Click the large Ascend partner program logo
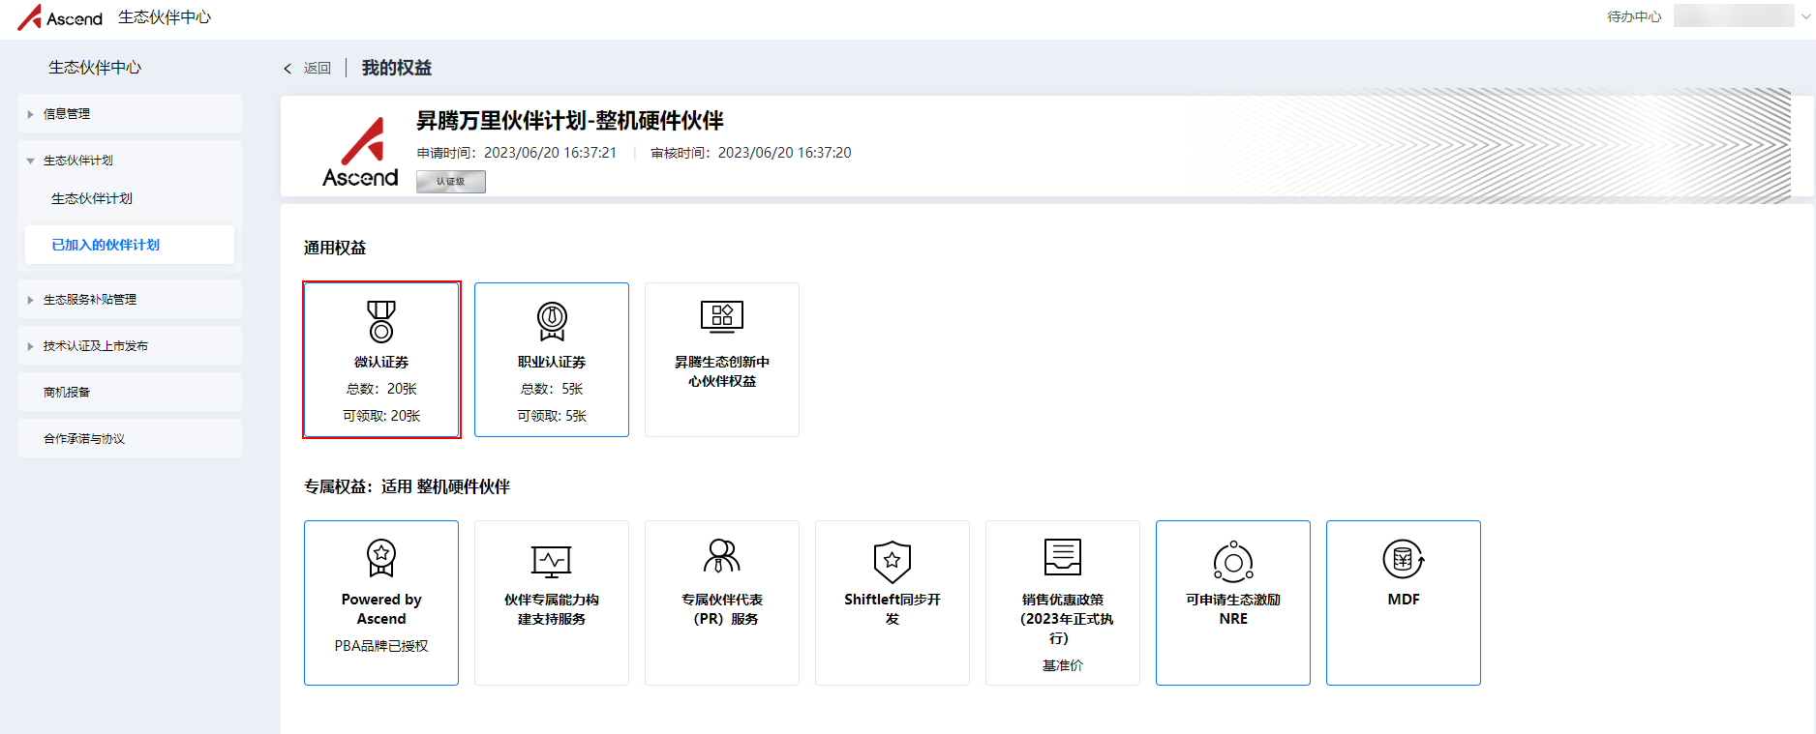The height and width of the screenshot is (734, 1816). tap(360, 152)
